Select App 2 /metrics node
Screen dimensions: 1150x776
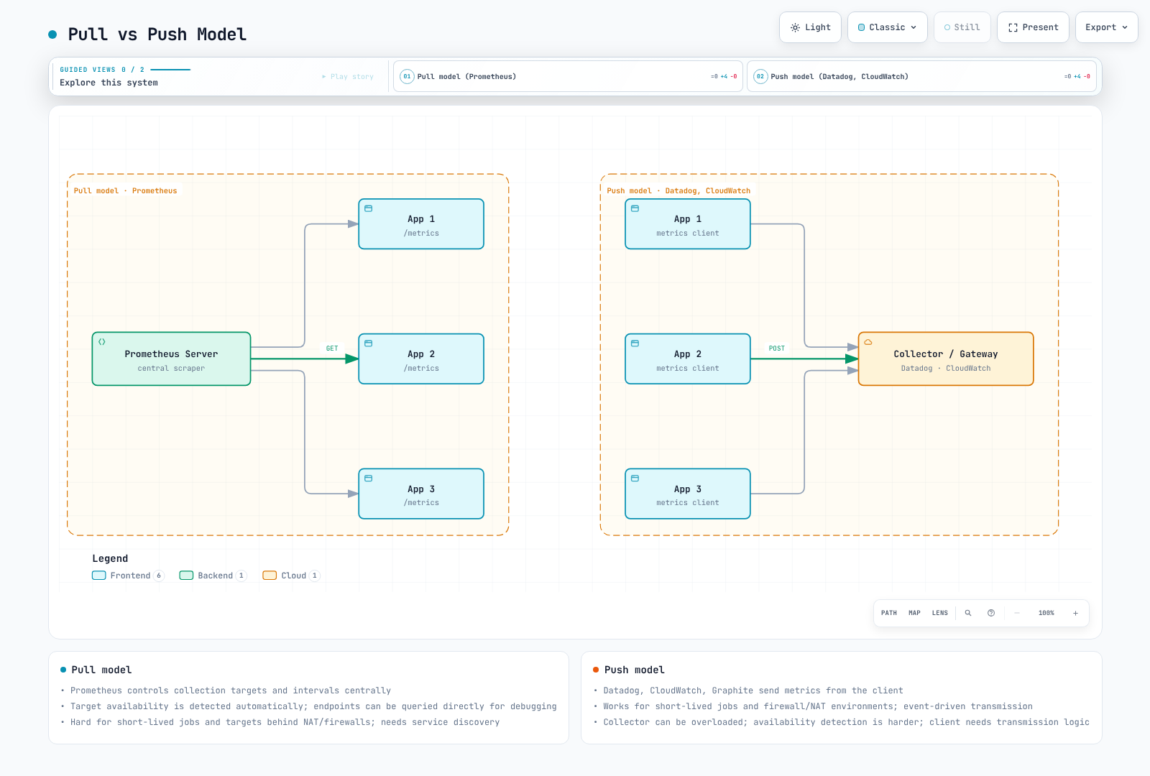click(x=421, y=359)
